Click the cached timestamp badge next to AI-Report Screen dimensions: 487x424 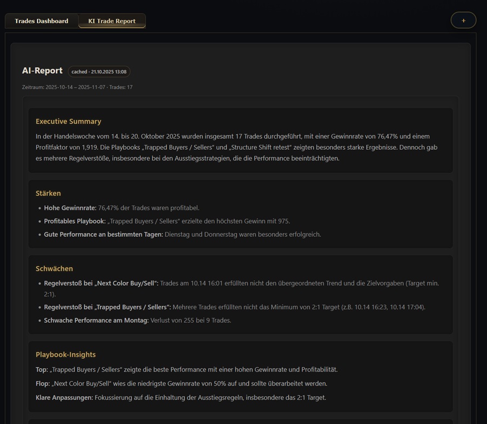(x=99, y=71)
